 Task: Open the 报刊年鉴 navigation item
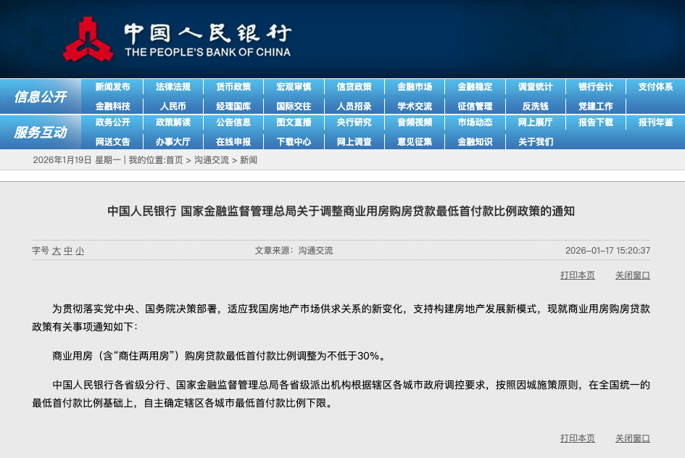click(656, 122)
